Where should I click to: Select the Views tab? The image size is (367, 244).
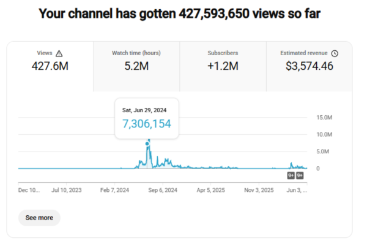[x=50, y=67]
